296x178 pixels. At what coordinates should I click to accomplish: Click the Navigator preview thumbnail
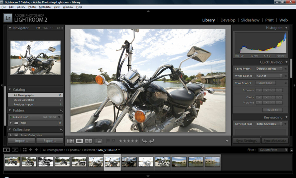coord(35,58)
